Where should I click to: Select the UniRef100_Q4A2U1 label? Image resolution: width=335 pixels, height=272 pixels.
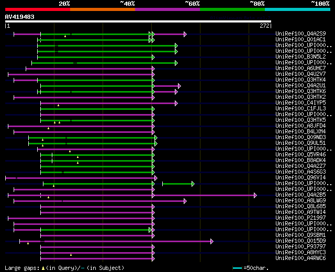[x=300, y=86]
